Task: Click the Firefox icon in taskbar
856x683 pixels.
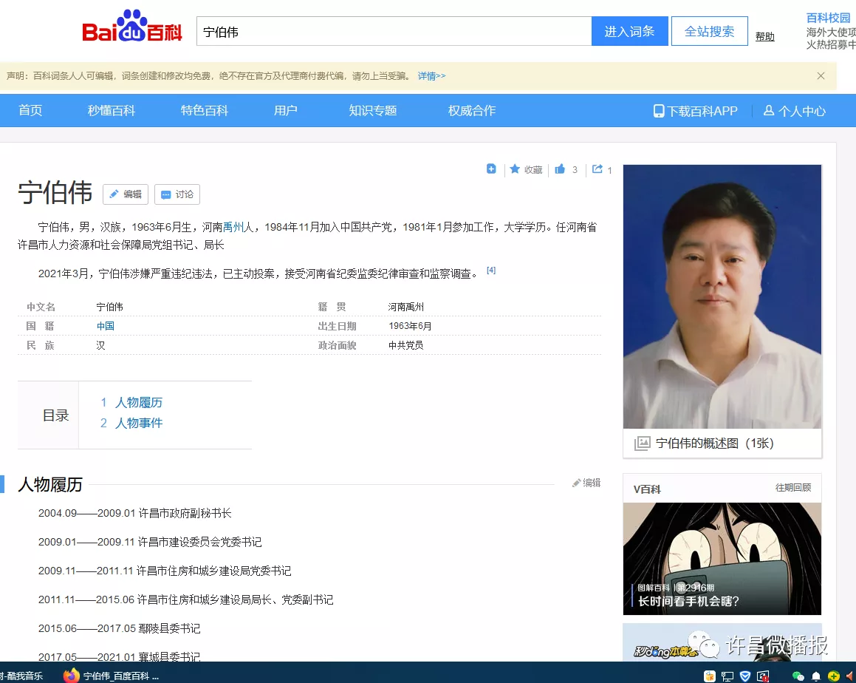Action: pyautogui.click(x=72, y=675)
